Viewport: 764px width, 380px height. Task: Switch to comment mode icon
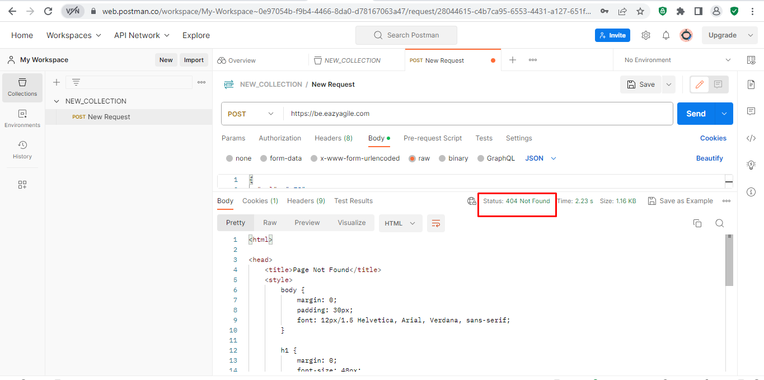point(718,85)
